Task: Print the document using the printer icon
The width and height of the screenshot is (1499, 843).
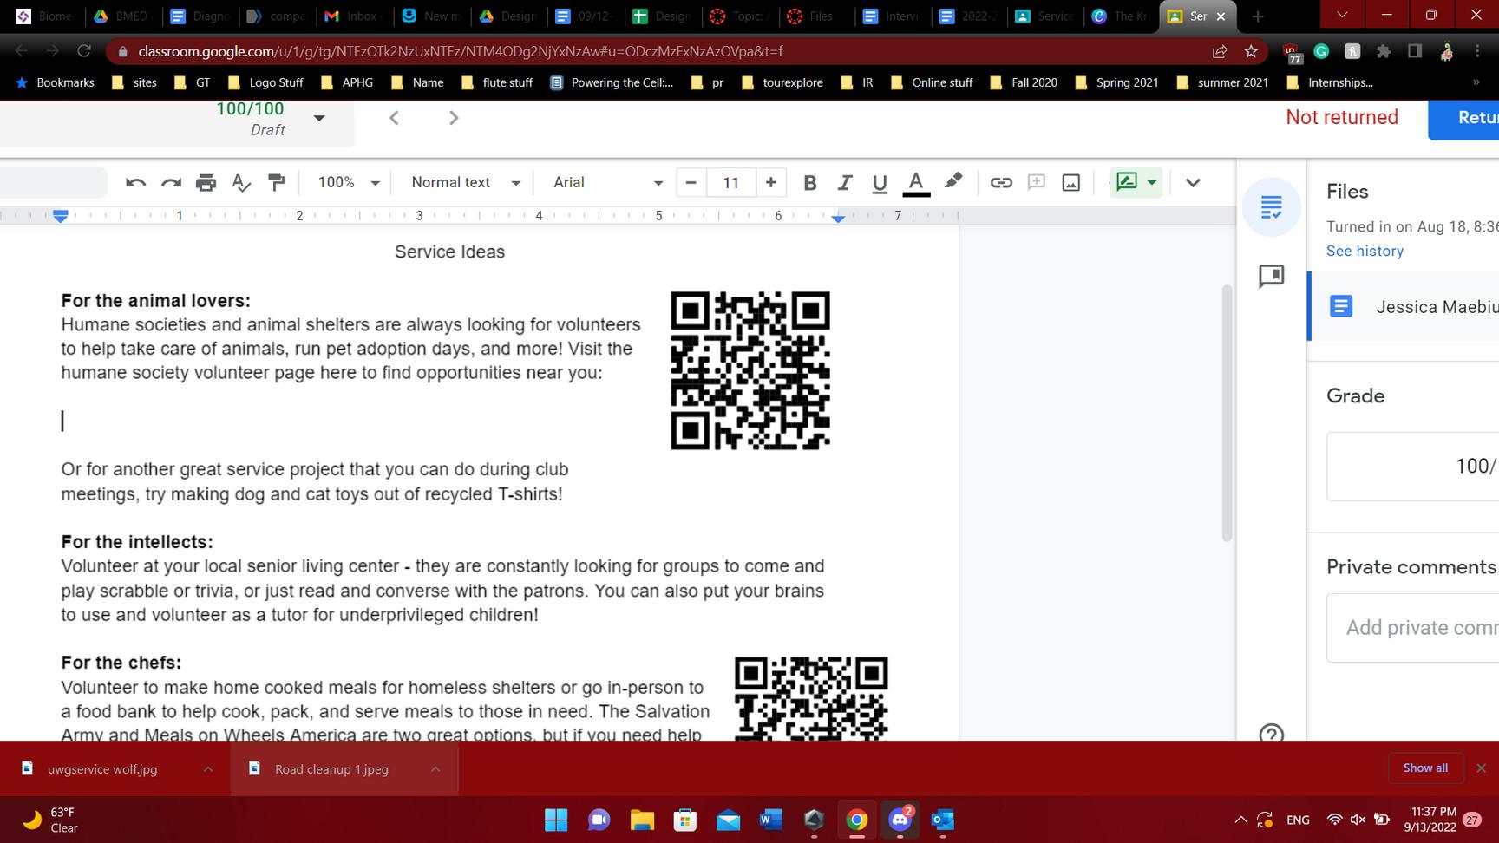Action: [x=206, y=182]
